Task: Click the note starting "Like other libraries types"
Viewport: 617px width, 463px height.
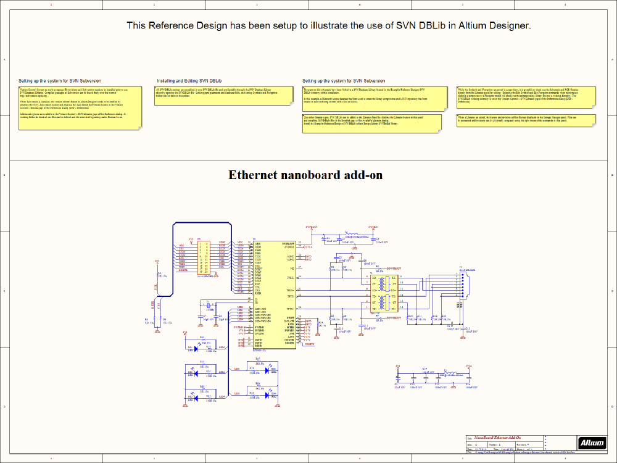Action: click(x=372, y=123)
